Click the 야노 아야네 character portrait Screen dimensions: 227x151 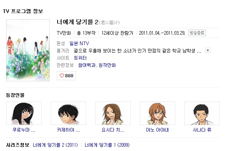pyautogui.click(x=157, y=113)
